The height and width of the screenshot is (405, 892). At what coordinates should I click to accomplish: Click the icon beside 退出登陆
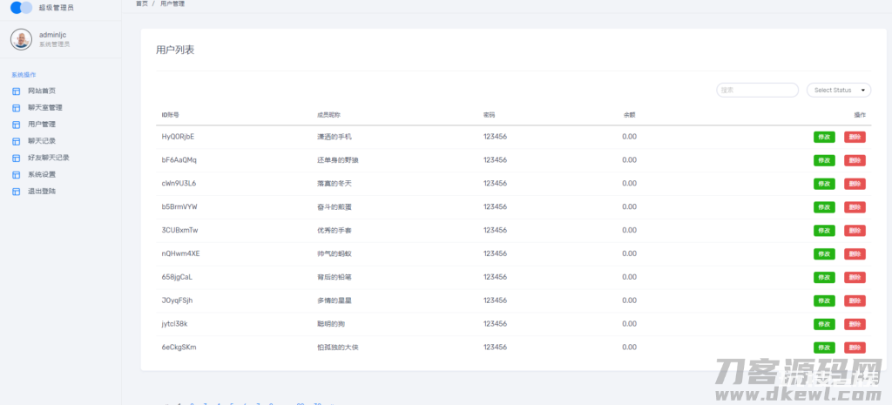click(16, 191)
